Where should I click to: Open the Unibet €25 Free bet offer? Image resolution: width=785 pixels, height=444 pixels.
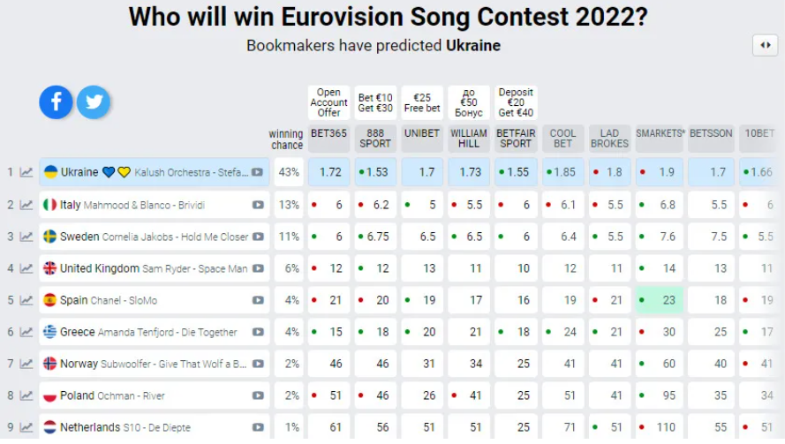click(422, 102)
